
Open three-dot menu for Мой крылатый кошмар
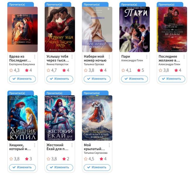pyautogui.click(x=109, y=145)
